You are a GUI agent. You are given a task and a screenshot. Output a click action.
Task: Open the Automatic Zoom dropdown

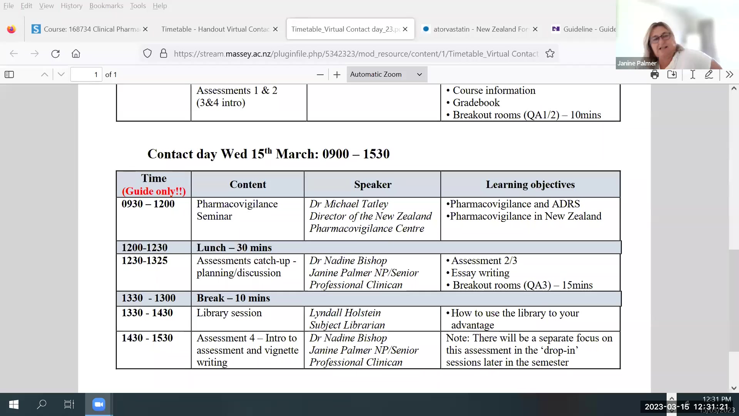tap(386, 74)
